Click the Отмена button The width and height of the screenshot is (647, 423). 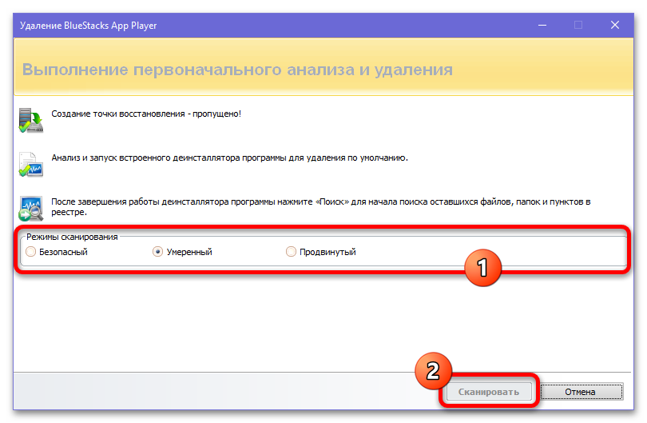click(581, 392)
